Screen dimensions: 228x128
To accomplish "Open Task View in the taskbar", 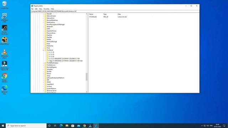I will (x=55, y=126).
